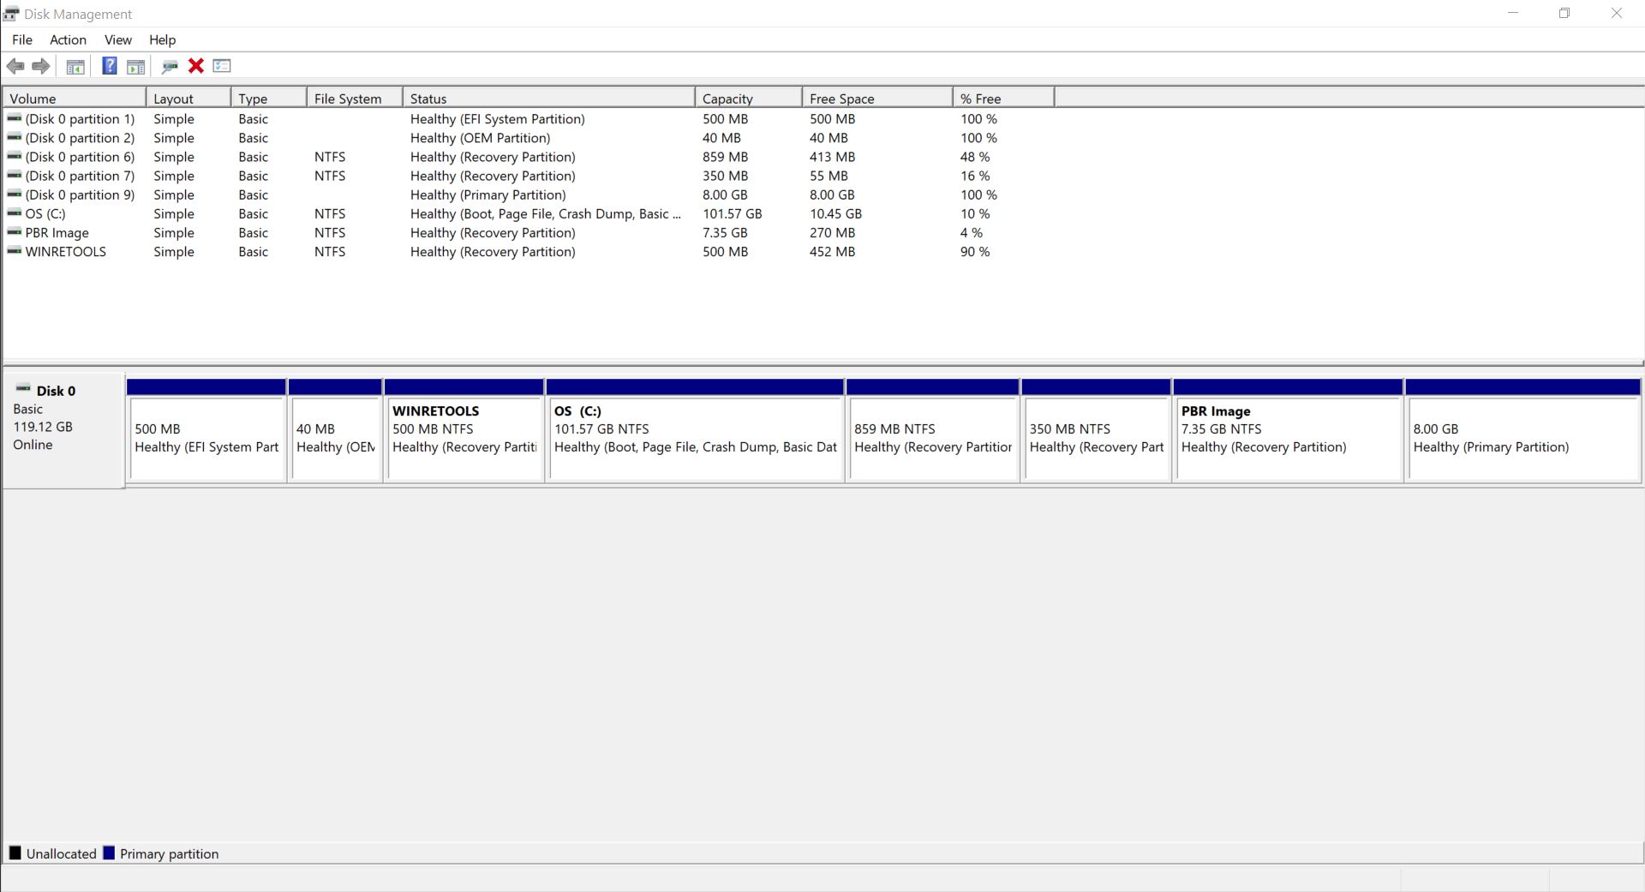Click Healthy (EFI System Partition) status cell
The image size is (1645, 892).
click(497, 119)
